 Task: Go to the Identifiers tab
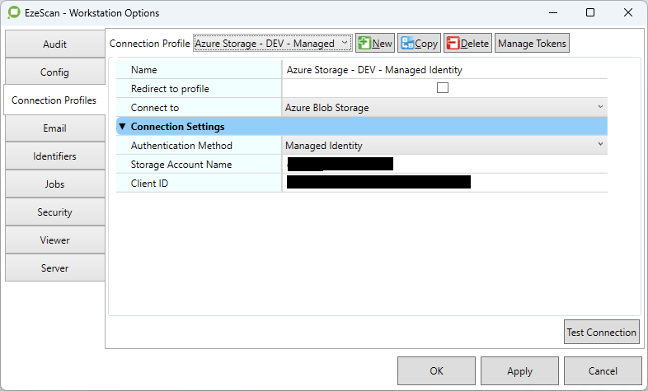point(54,156)
